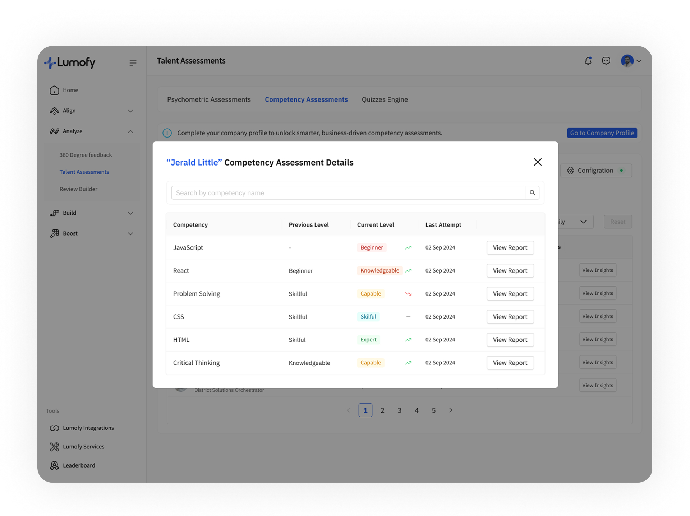This screenshot has width=690, height=516.
Task: Click the Lumofy Services tools icon
Action: point(54,447)
